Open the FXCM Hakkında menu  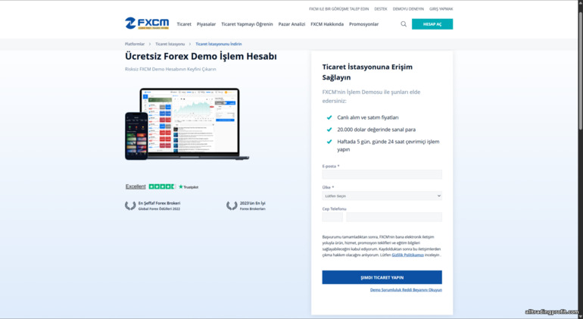327,24
